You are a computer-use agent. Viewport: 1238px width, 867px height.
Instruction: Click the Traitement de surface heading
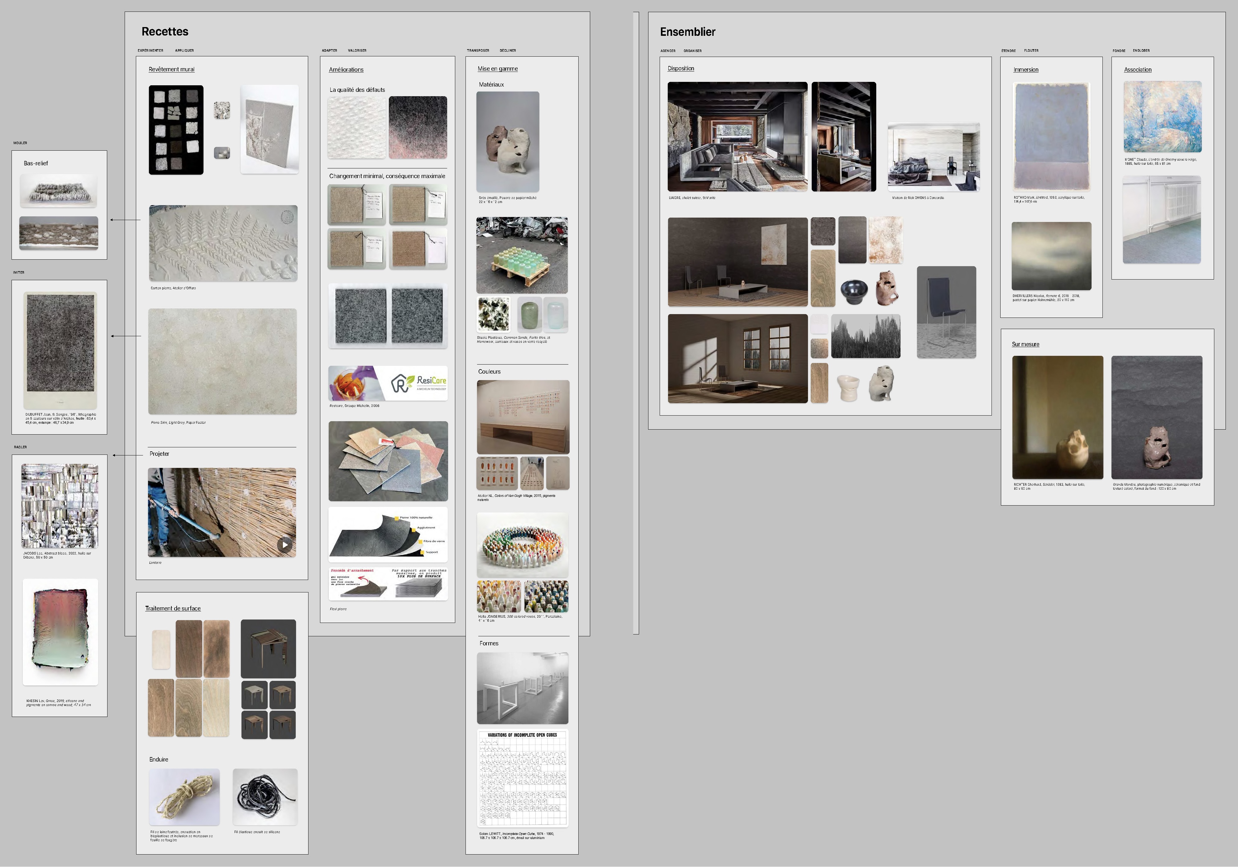[173, 608]
